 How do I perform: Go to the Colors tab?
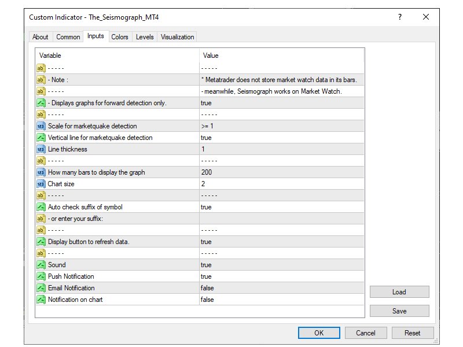click(x=120, y=37)
